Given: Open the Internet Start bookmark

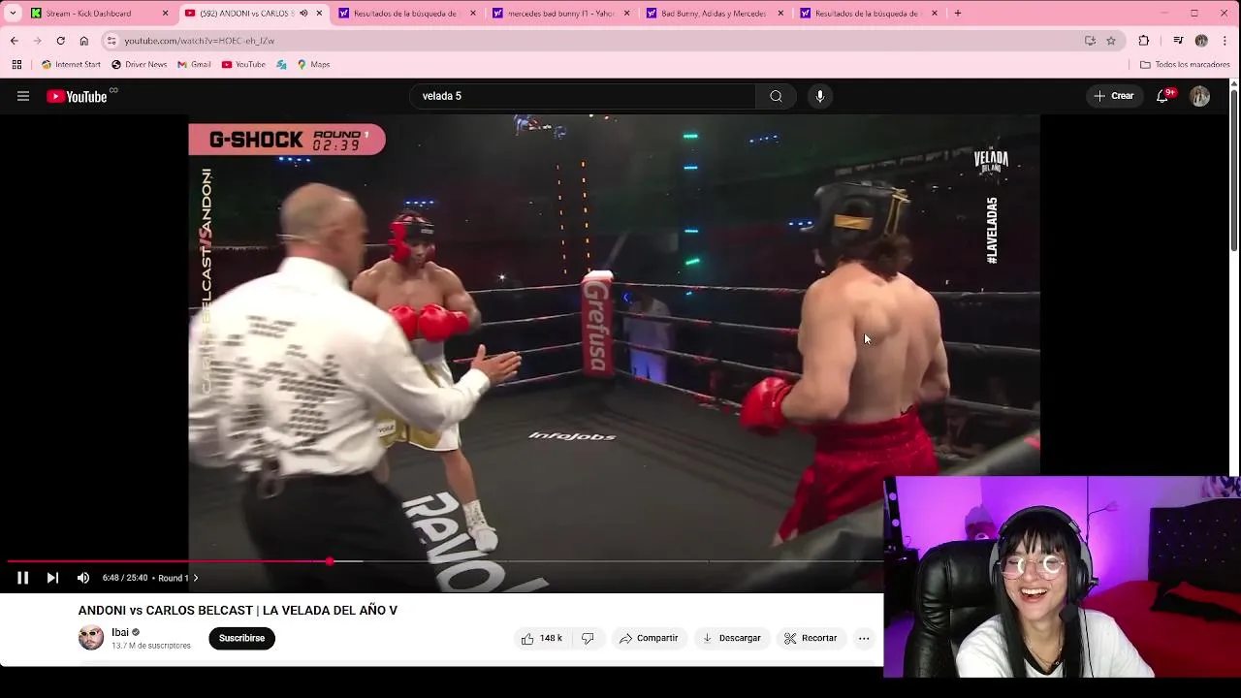Looking at the screenshot, I should coord(71,65).
